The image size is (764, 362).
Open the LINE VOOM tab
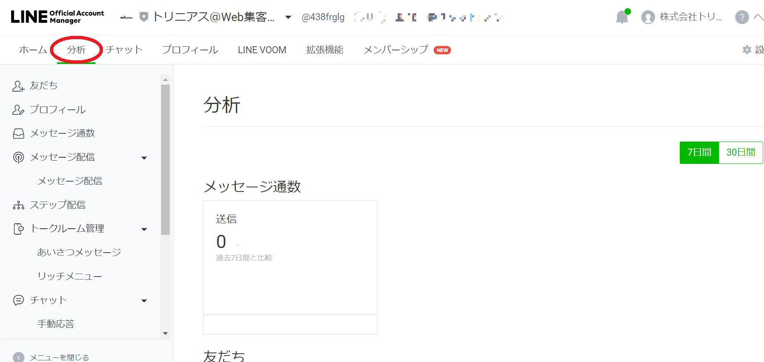point(262,50)
